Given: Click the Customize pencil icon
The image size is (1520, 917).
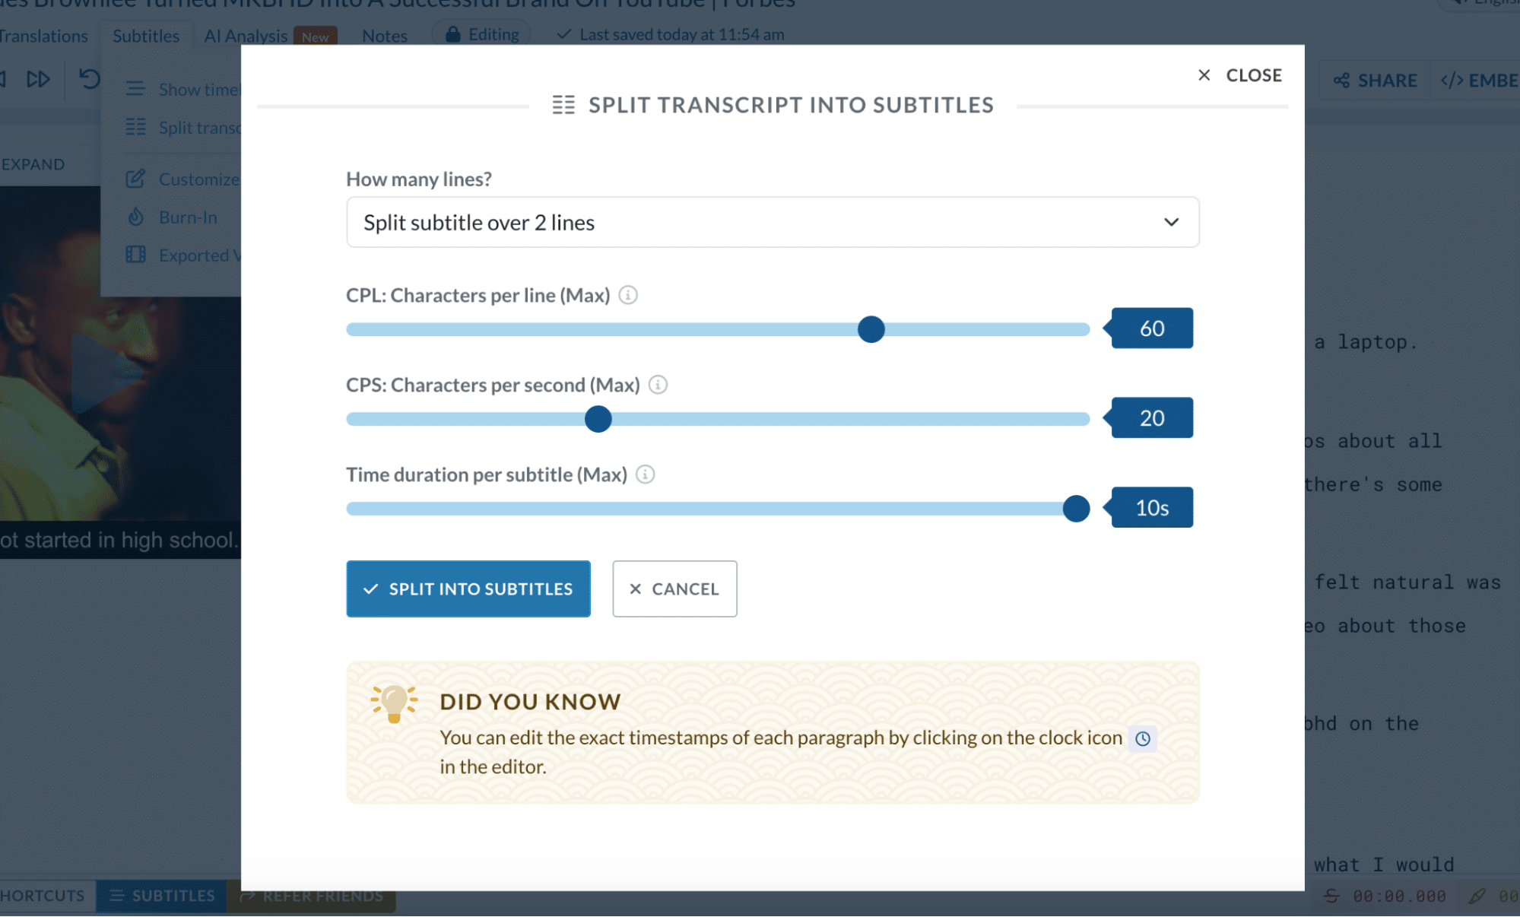Looking at the screenshot, I should [x=135, y=179].
